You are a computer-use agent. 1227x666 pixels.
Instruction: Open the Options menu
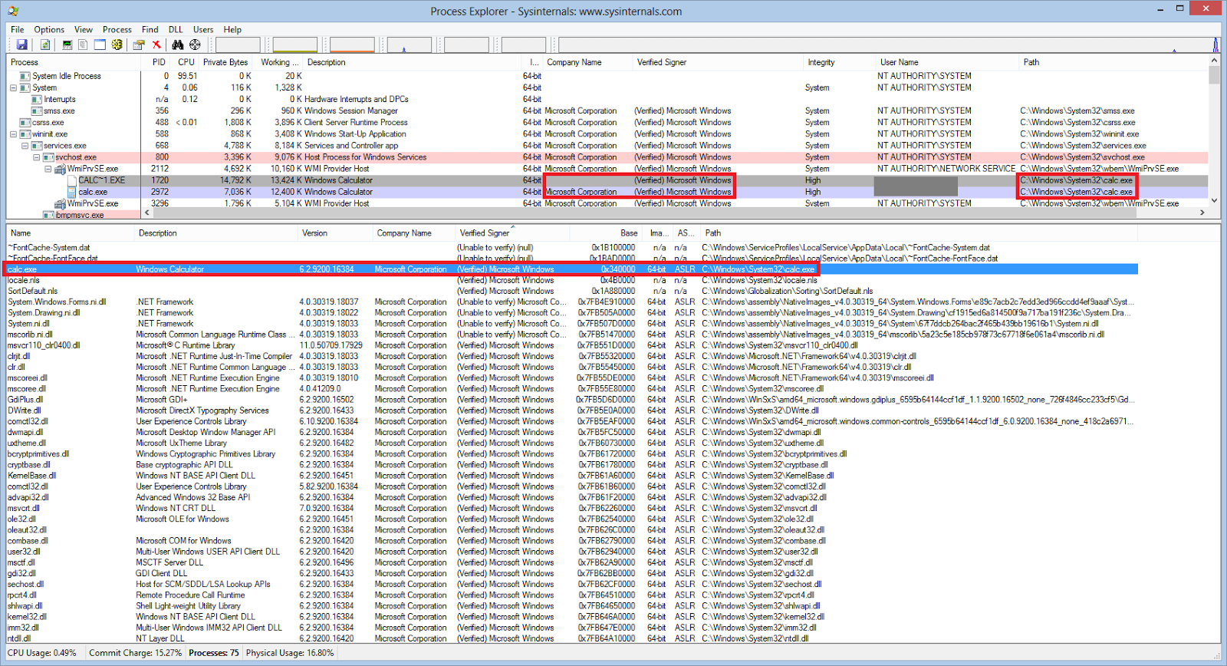point(49,29)
